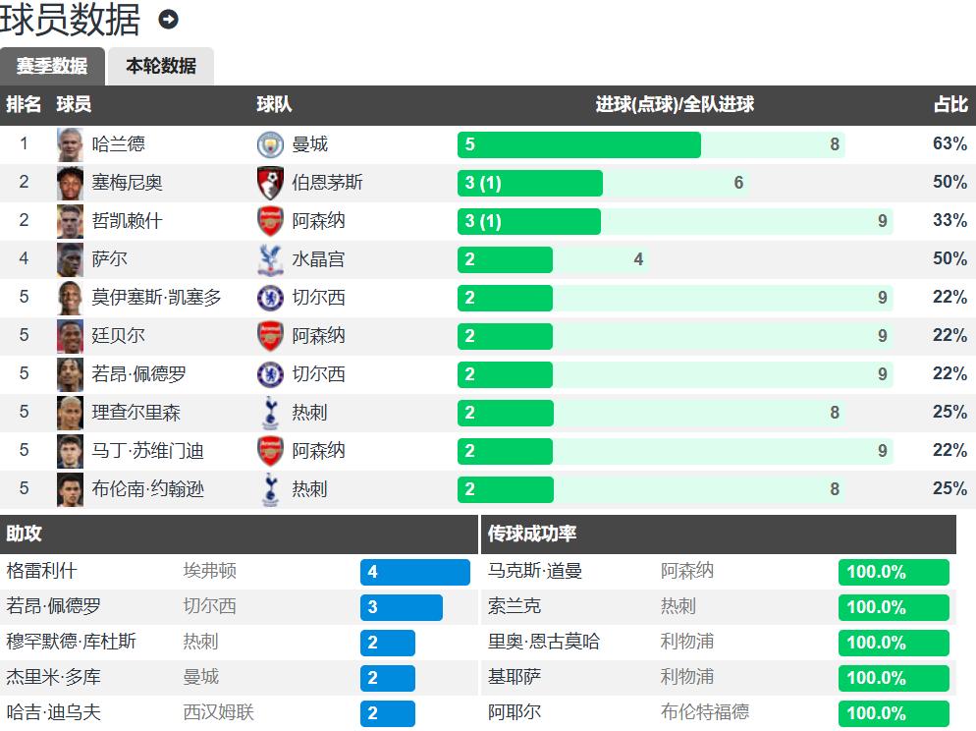Open the 本轮数据 tab

161,66
